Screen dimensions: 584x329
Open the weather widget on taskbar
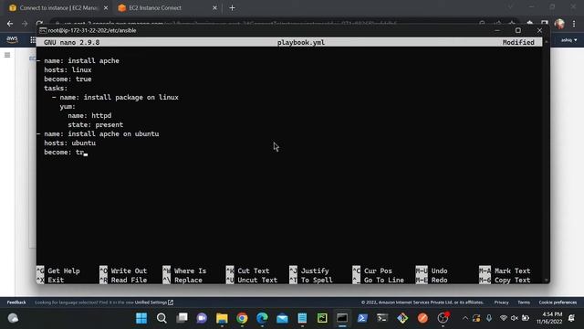[13, 318]
